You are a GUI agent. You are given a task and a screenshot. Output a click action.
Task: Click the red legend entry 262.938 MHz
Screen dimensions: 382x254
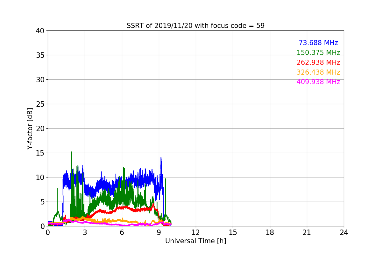coord(318,63)
